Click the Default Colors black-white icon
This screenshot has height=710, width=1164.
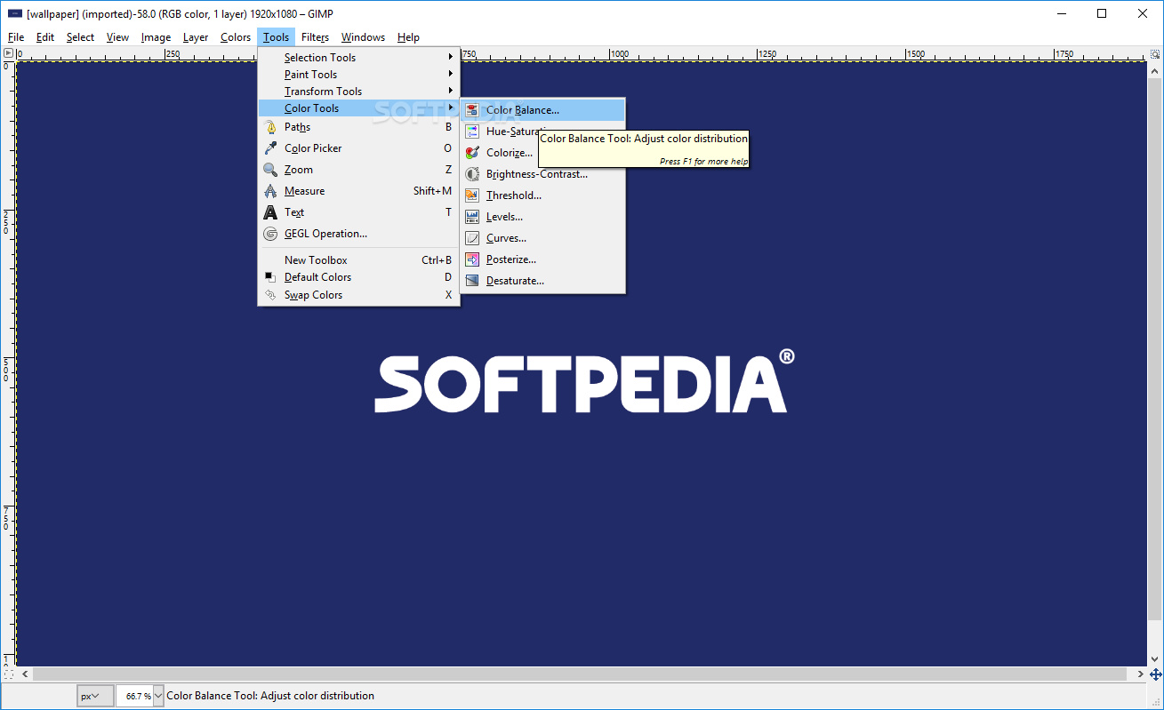click(x=270, y=277)
